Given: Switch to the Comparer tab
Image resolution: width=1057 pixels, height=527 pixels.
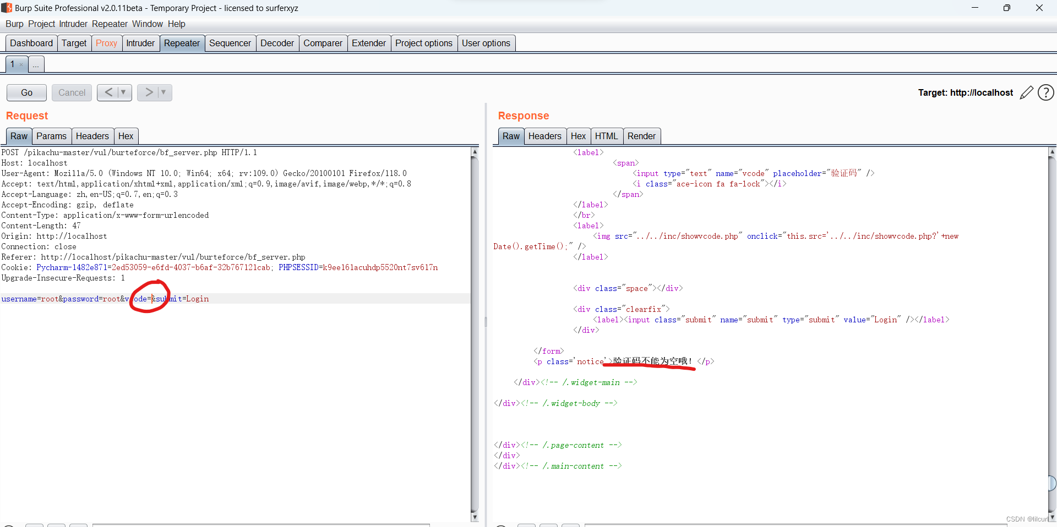Looking at the screenshot, I should 323,43.
